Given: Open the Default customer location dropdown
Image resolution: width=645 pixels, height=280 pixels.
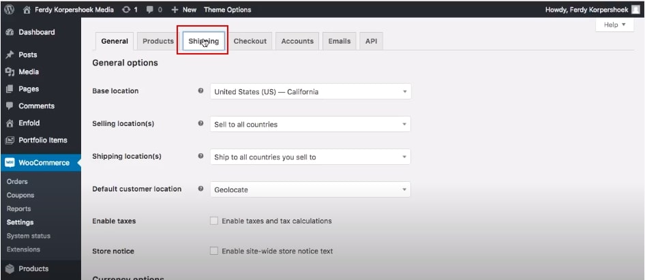Looking at the screenshot, I should pyautogui.click(x=311, y=189).
